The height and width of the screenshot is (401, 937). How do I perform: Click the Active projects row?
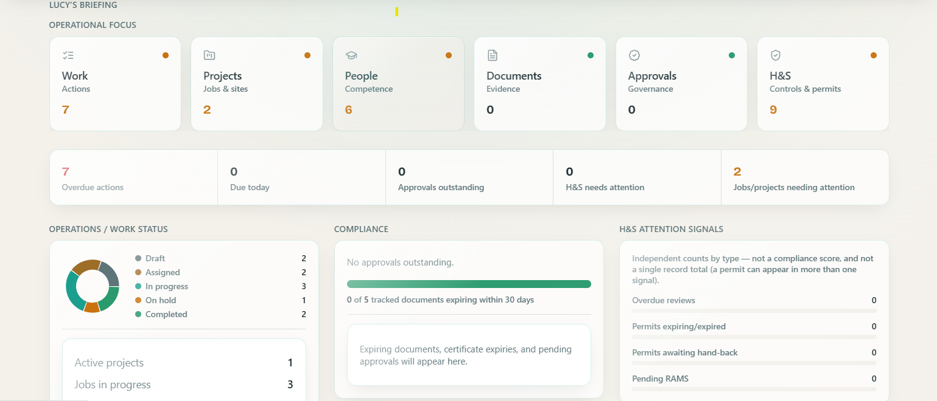[184, 363]
